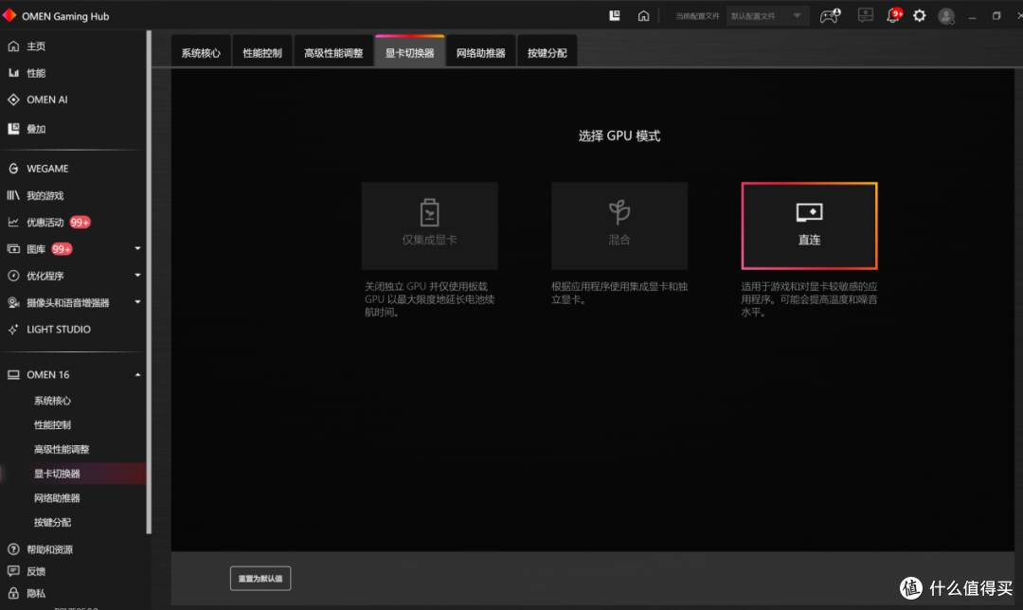Go home via title bar house icon

(x=643, y=16)
